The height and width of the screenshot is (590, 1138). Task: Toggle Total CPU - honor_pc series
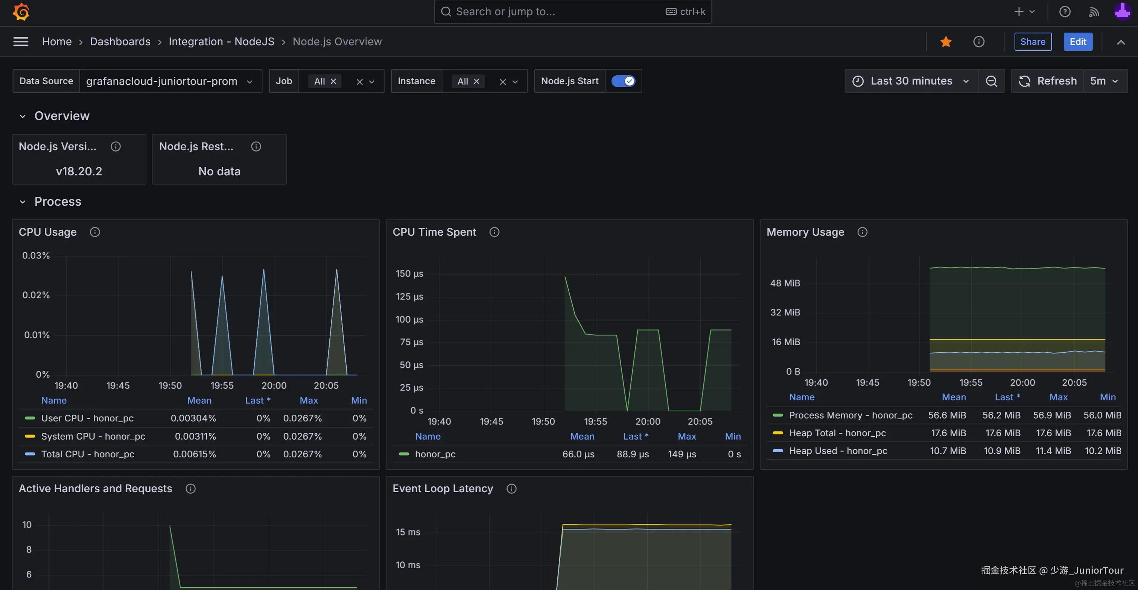pyautogui.click(x=87, y=454)
